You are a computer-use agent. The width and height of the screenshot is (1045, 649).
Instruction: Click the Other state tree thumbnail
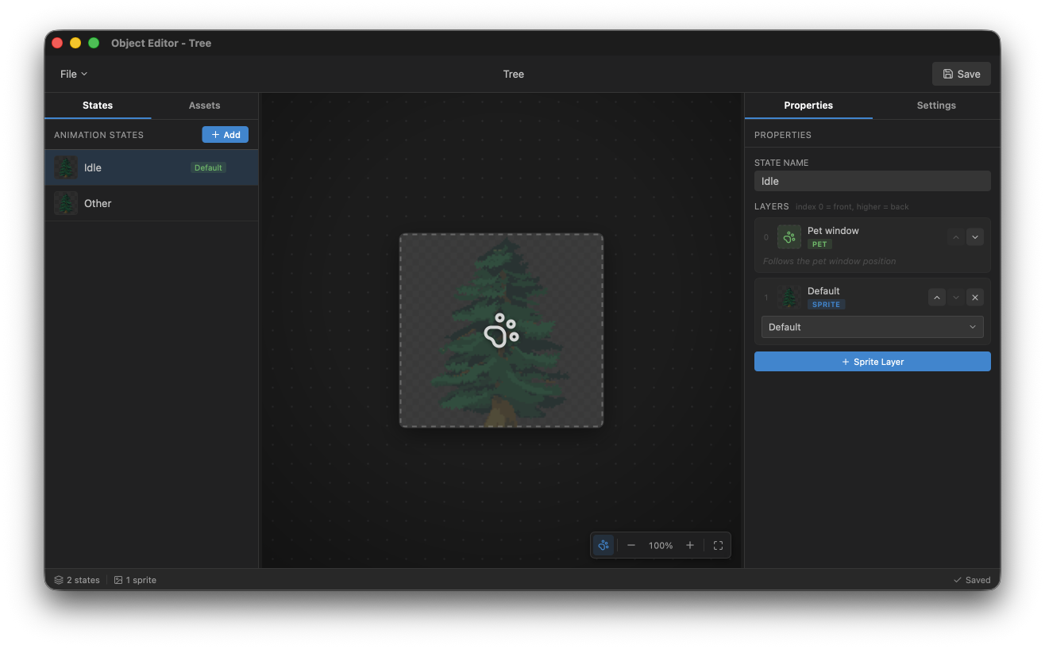66,203
